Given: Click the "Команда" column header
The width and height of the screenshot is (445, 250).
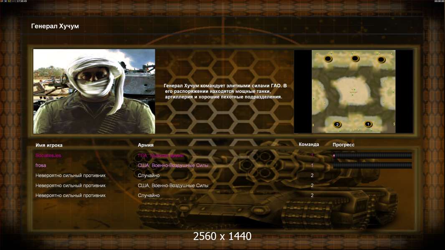Looking at the screenshot, I should click(309, 145).
